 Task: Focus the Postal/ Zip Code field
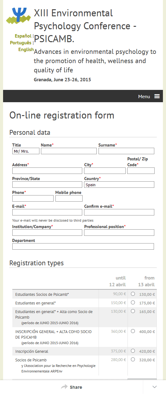click(141, 171)
